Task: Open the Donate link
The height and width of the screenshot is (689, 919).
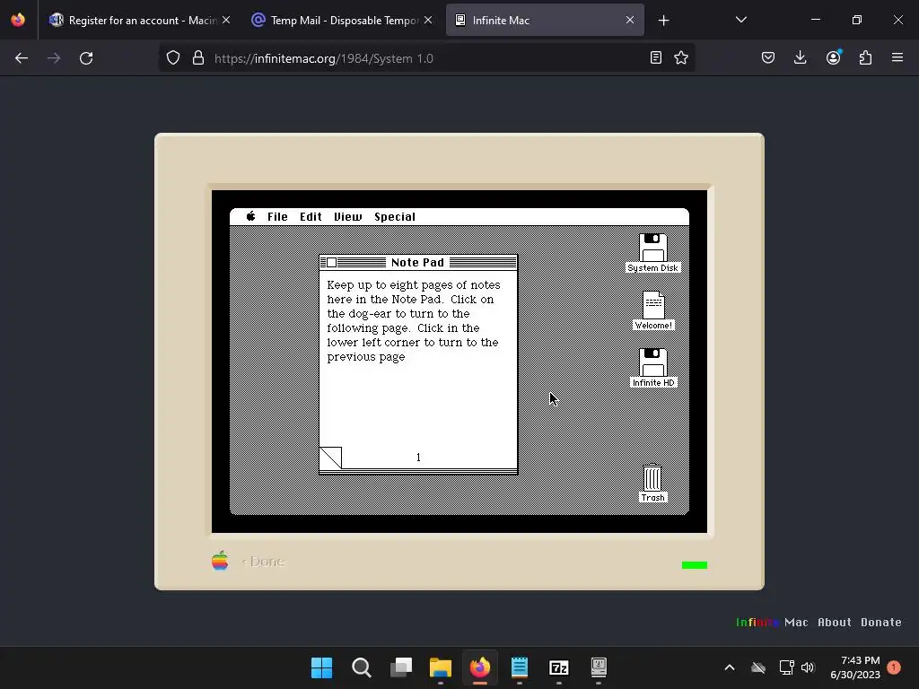Action: pyautogui.click(x=881, y=623)
